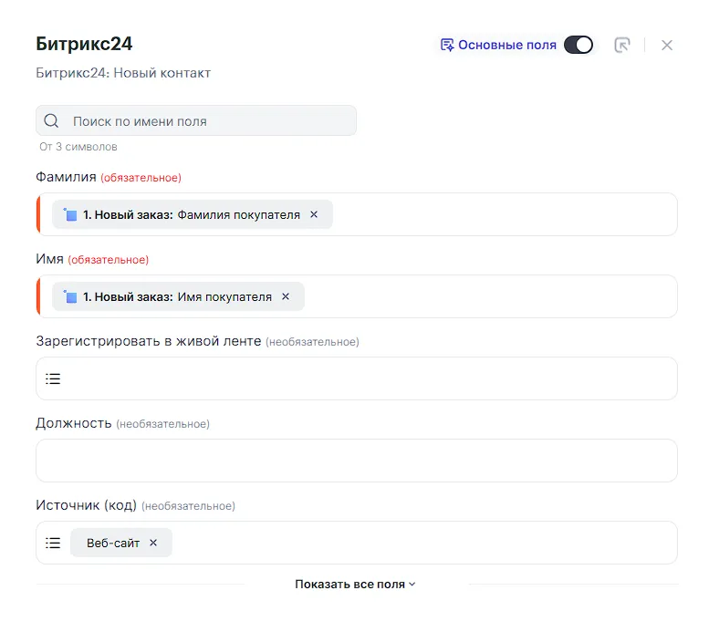Select the Веб-сайт chip
Image resolution: width=709 pixels, height=632 pixels.
[x=113, y=543]
